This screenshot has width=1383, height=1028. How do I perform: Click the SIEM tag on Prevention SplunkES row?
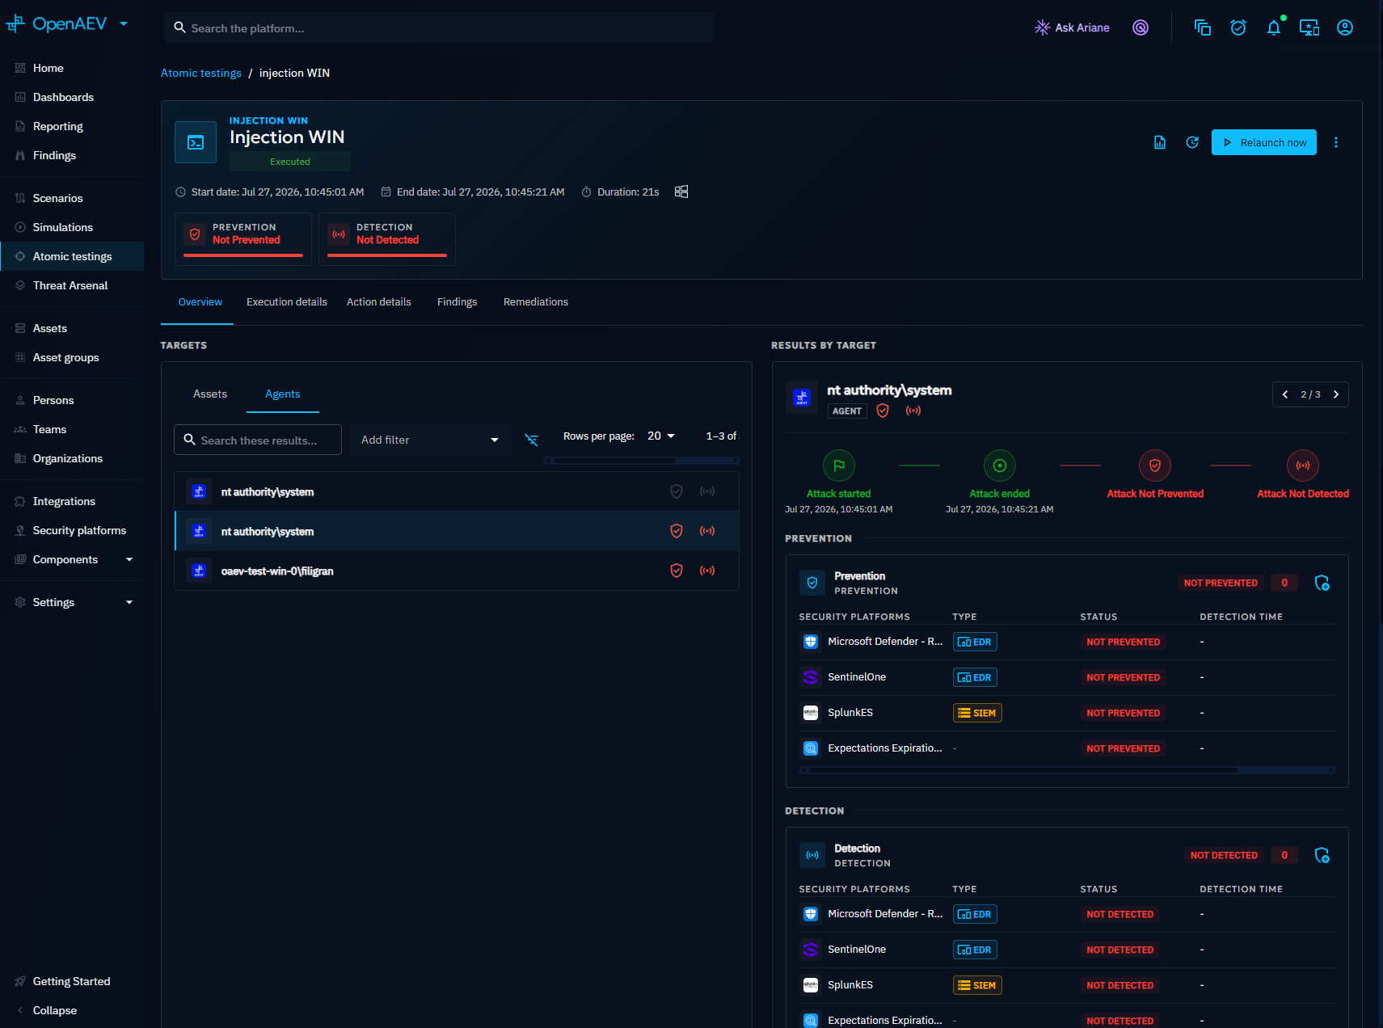pyautogui.click(x=977, y=713)
